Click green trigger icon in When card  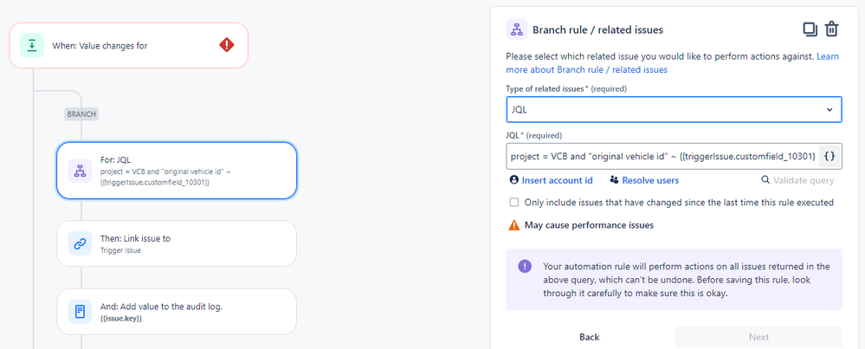click(x=32, y=46)
